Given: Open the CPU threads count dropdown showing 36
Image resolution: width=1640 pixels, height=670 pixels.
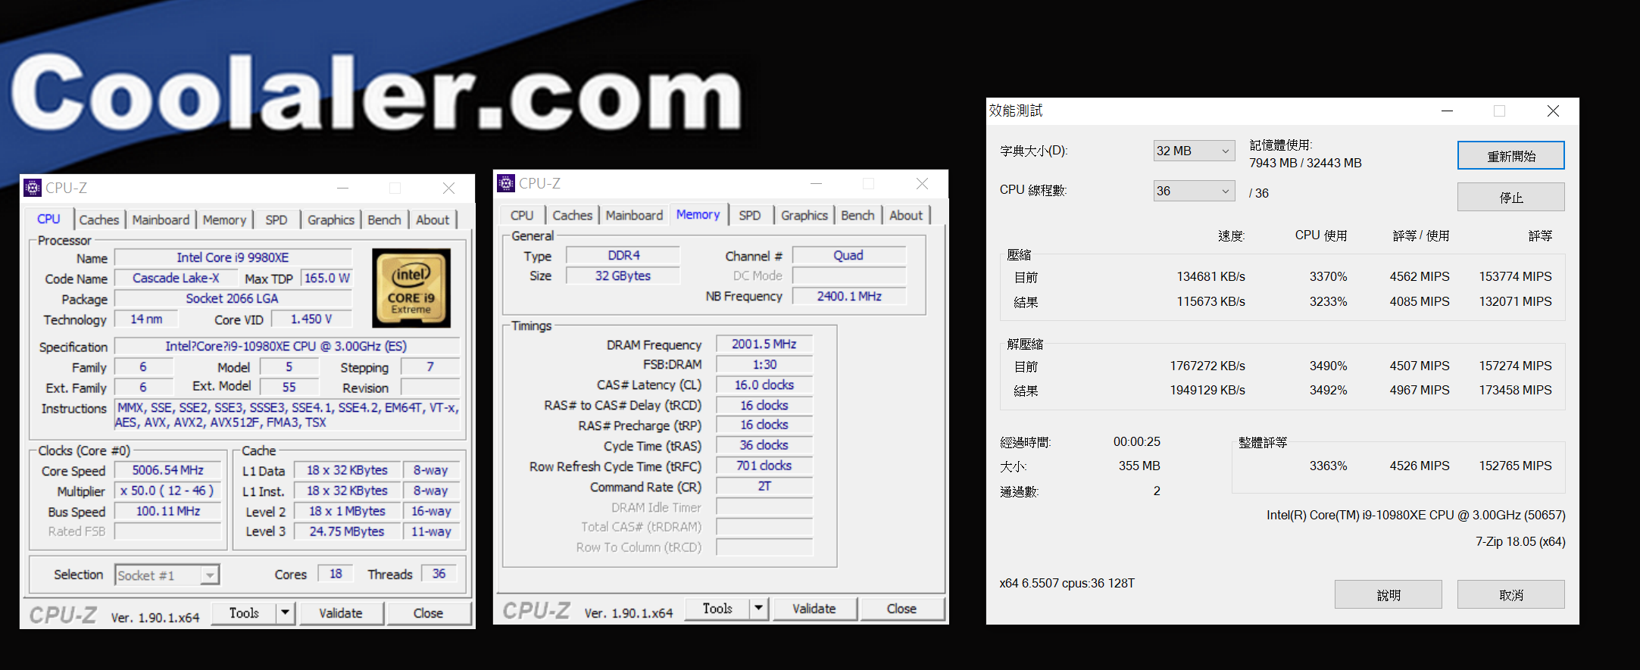Looking at the screenshot, I should [1194, 191].
